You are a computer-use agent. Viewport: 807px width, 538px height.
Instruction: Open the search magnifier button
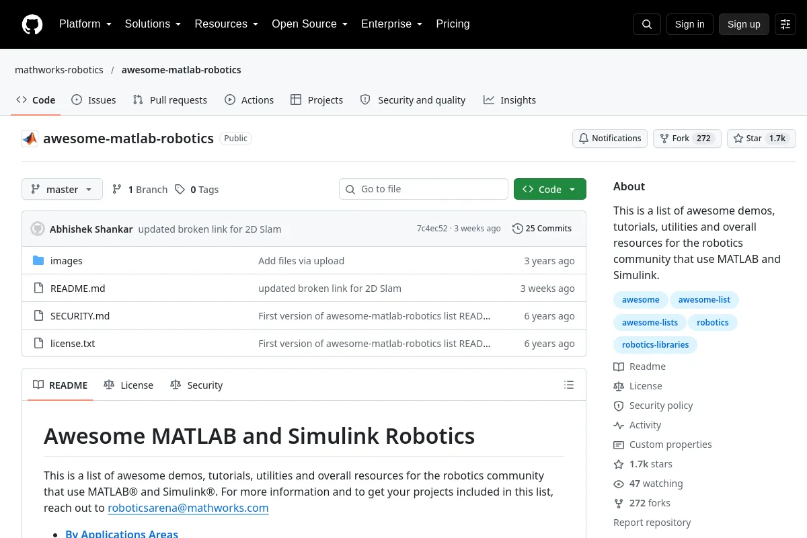647,24
